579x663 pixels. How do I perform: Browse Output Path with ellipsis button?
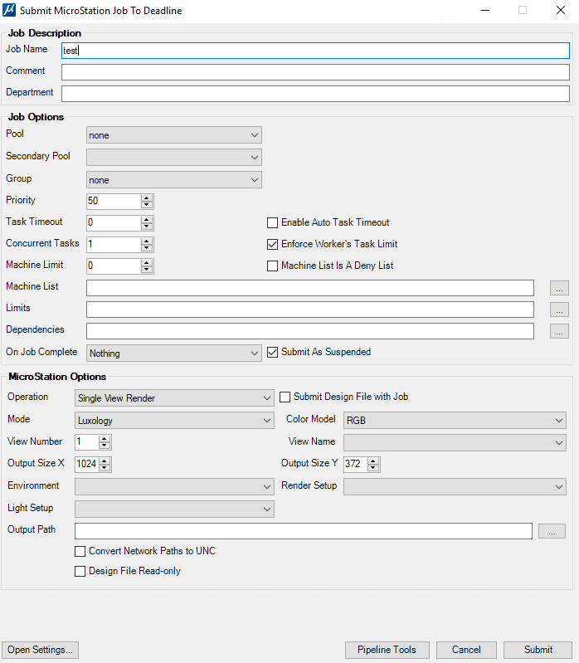552,531
